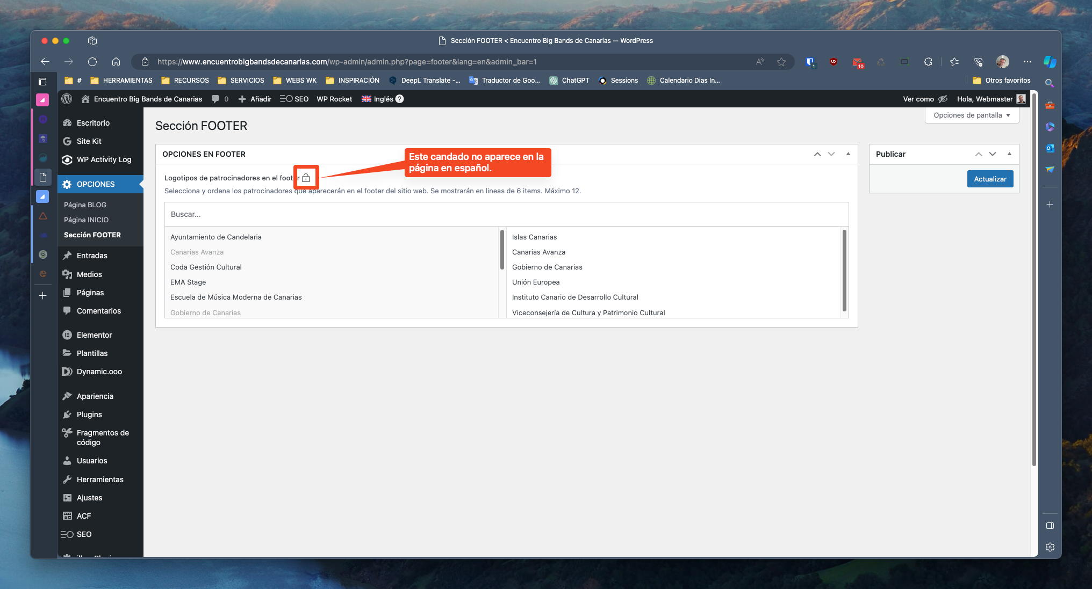Click the Ver como eye icon

tap(943, 99)
